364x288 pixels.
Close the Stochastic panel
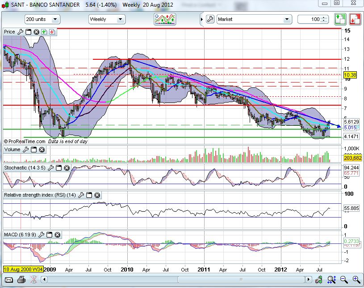[x=67, y=168]
